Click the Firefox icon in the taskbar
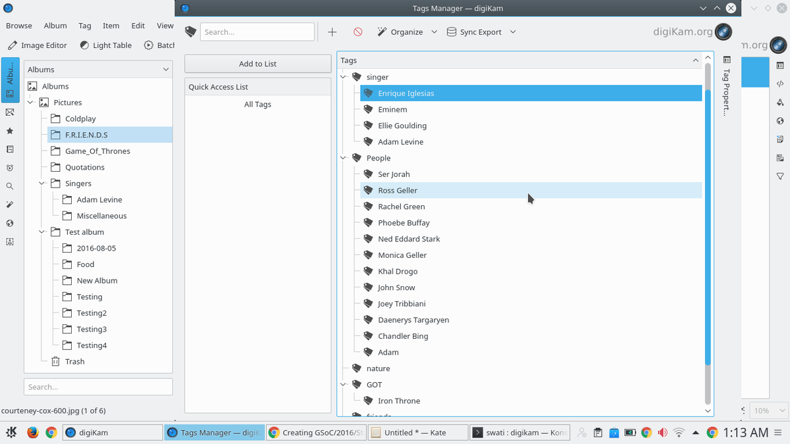 [x=33, y=433]
